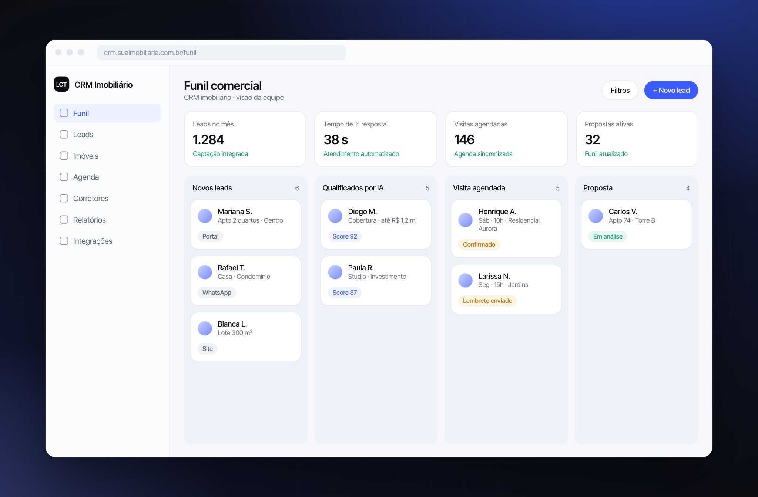
Task: Go to Leads in the sidebar
Action: pyautogui.click(x=107, y=135)
